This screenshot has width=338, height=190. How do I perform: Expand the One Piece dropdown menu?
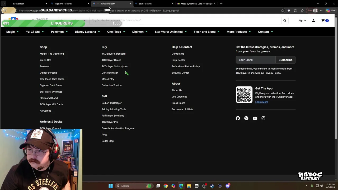[x=116, y=32]
